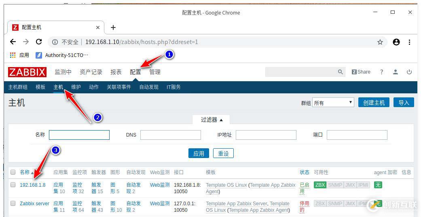
Task: Focus the 端口 filter field
Action: (357, 135)
